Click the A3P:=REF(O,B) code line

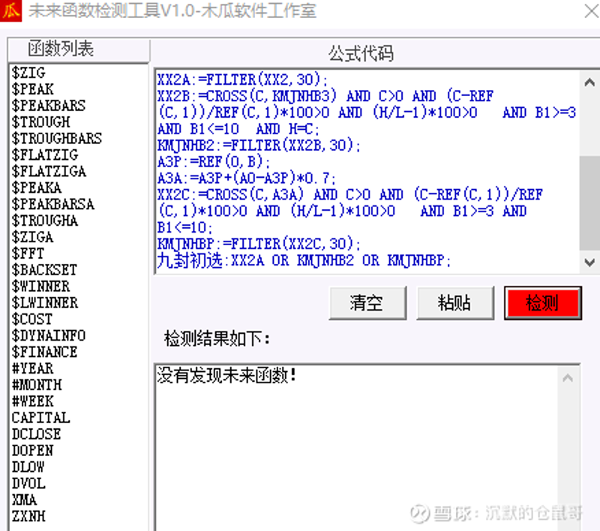pyautogui.click(x=214, y=162)
